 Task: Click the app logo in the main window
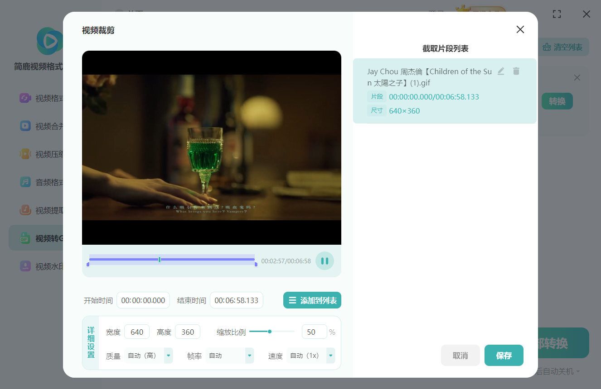[x=50, y=41]
